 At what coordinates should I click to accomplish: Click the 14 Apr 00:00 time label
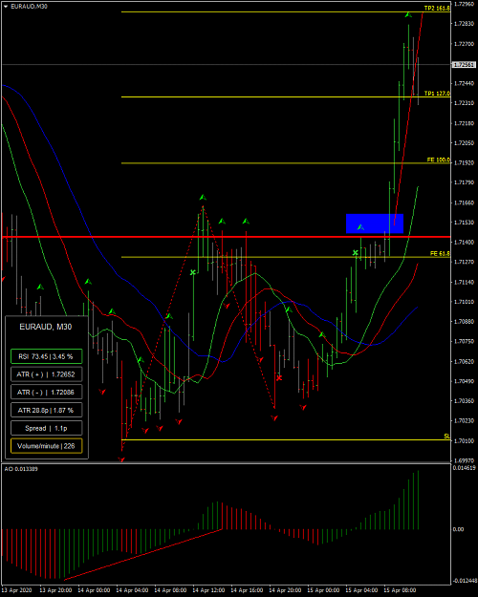click(x=94, y=590)
